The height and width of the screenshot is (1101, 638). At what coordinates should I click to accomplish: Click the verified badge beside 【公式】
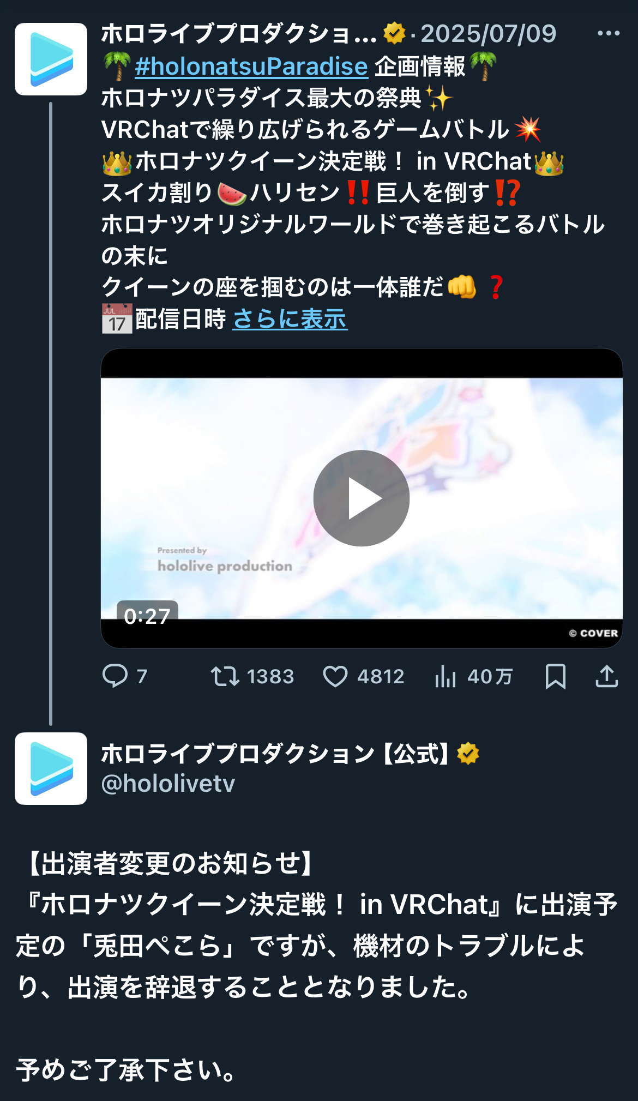pos(468,754)
